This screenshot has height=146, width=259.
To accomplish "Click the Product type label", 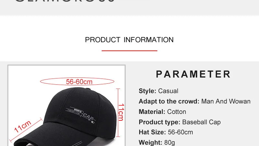I will pyautogui.click(x=159, y=122).
